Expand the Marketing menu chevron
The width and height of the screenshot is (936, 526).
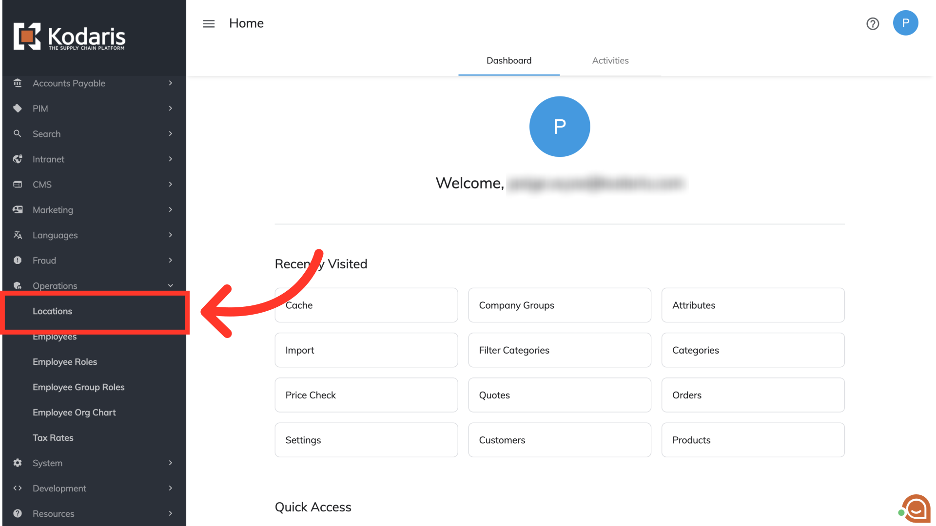[x=171, y=210]
